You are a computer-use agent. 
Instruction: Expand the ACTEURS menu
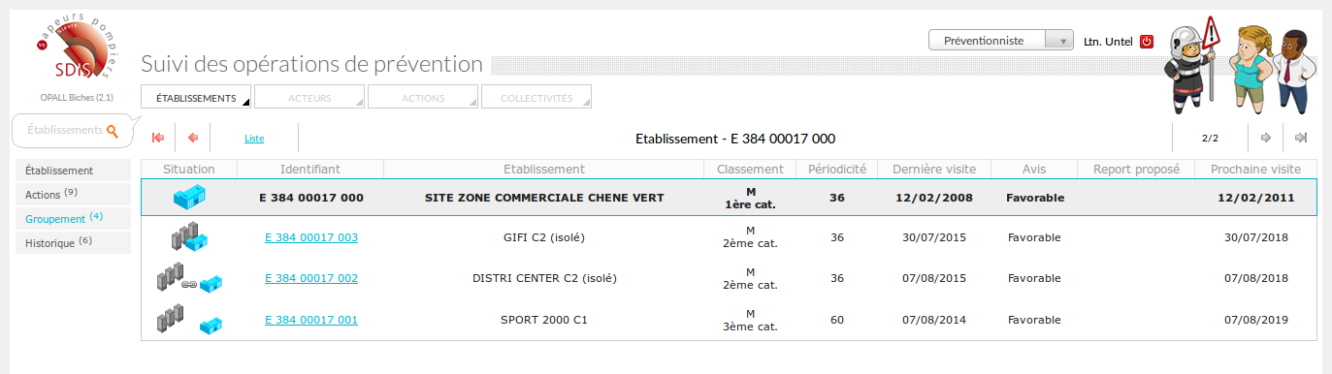[x=309, y=98]
